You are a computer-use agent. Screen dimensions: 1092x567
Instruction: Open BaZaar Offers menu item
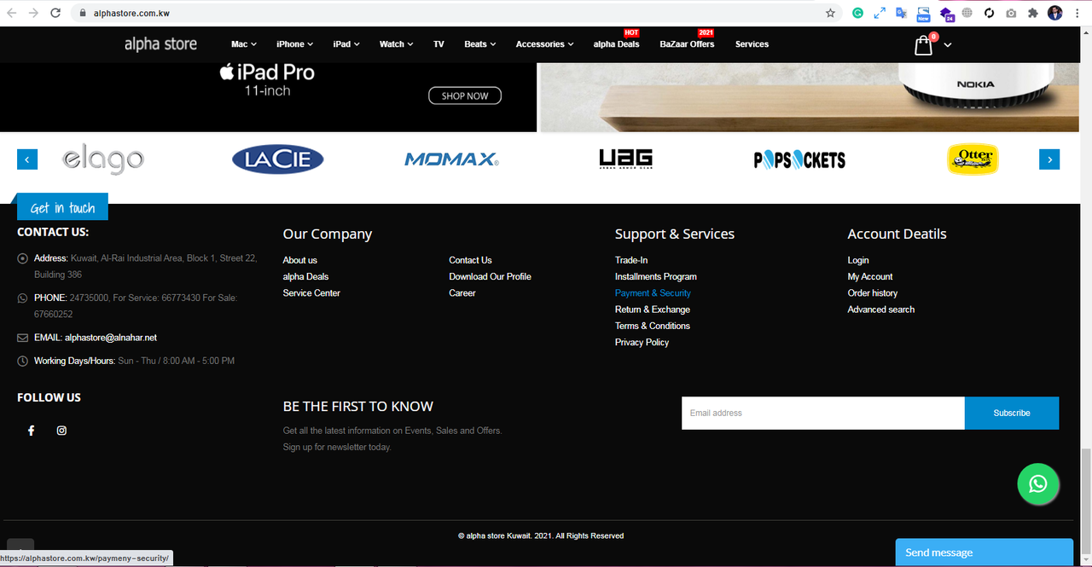(687, 44)
